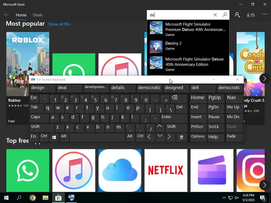Screen dimensions: 271x203
Task: Submit search with the magnifier icon
Action: [225, 15]
